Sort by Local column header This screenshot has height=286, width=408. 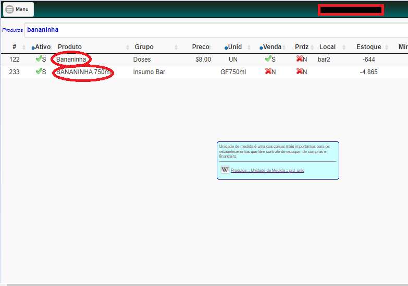pyautogui.click(x=327, y=47)
